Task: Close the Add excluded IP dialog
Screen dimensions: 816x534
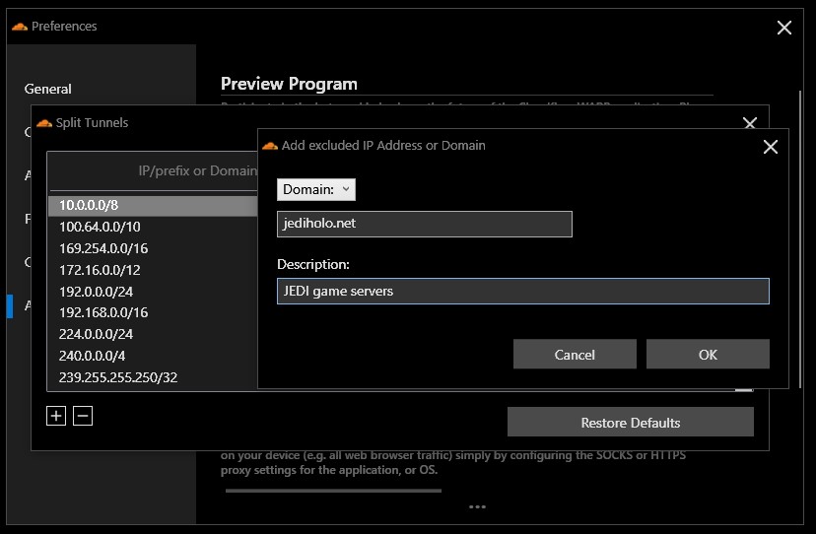Action: point(771,147)
